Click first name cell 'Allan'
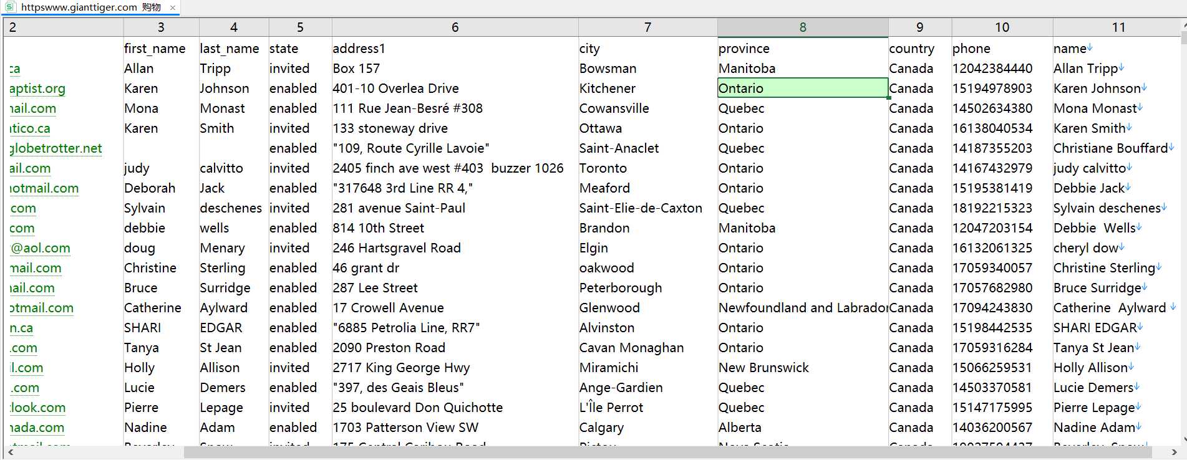 161,69
